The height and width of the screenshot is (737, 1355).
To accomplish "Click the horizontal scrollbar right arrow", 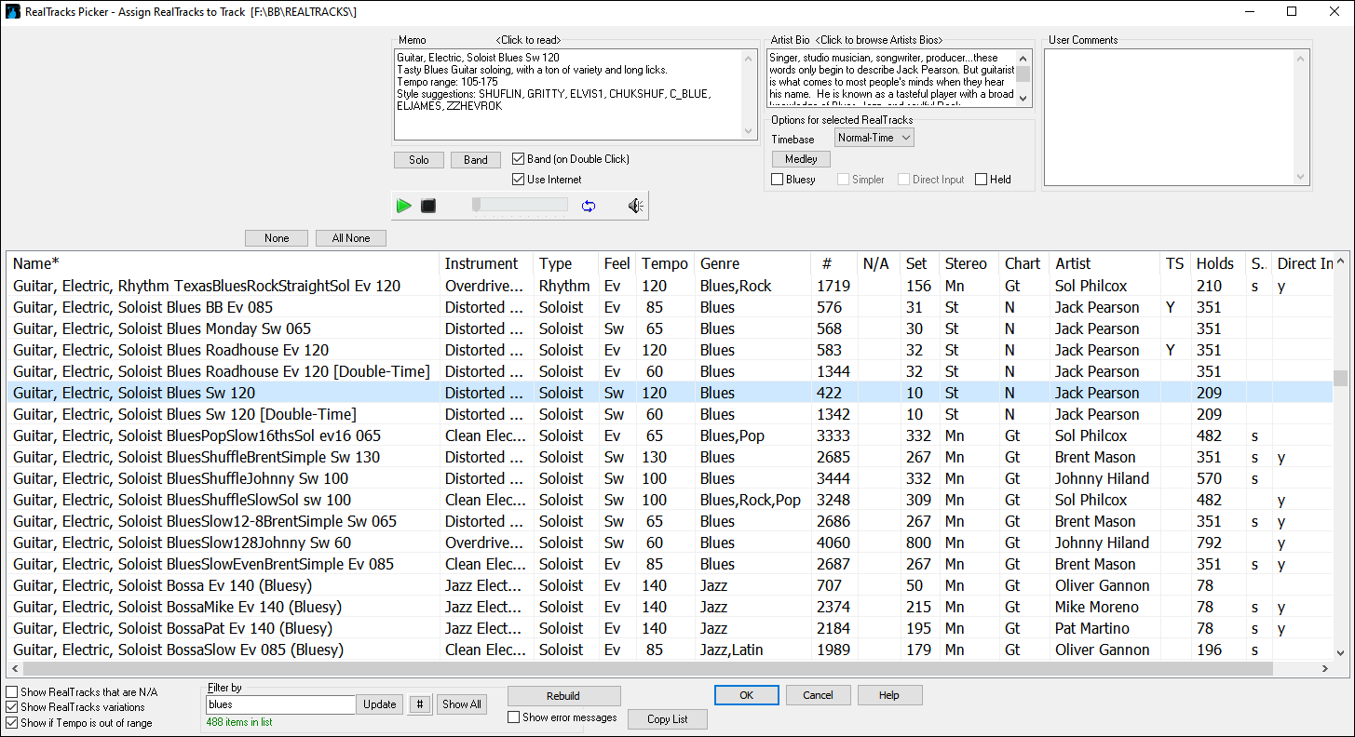I will tap(1325, 668).
